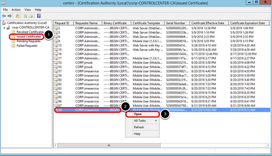Click the horizontal scrollbar thumb

[x=109, y=145]
